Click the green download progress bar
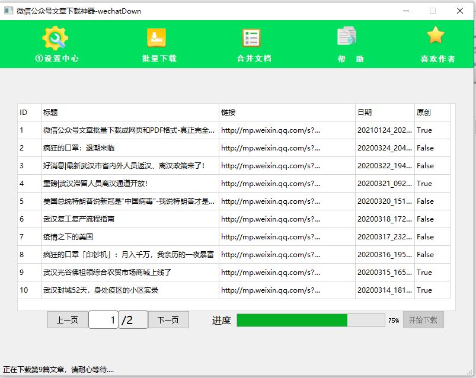Viewport: 476px width, 378px height. coord(311,321)
